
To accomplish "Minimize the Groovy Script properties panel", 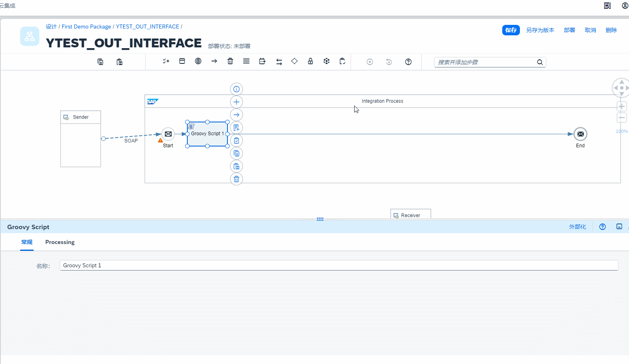I will [x=619, y=227].
